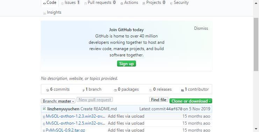Click the page scrollbar thumb
Screen dimensions: 259x132
click(x=256, y=44)
